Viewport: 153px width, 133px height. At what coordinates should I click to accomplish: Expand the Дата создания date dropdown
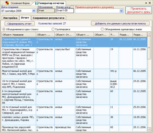coord(34,11)
